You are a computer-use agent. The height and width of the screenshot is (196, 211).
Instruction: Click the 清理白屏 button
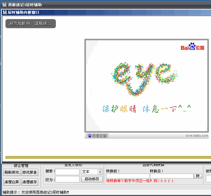[x=12, y=182]
